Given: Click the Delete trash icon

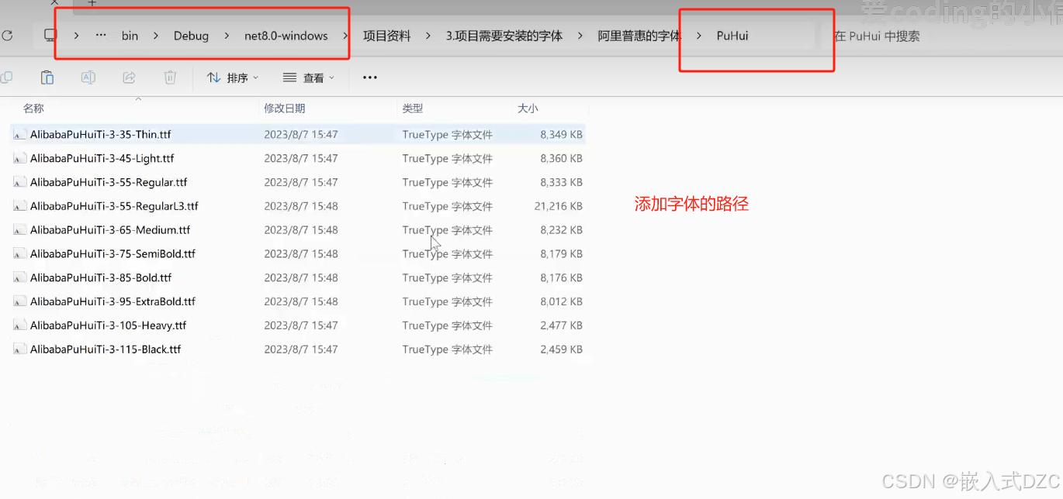Looking at the screenshot, I should coord(170,77).
